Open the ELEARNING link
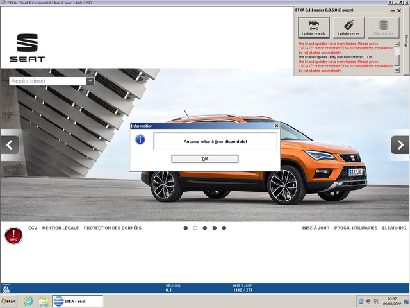Viewport: 410px width, 308px height. (395, 228)
